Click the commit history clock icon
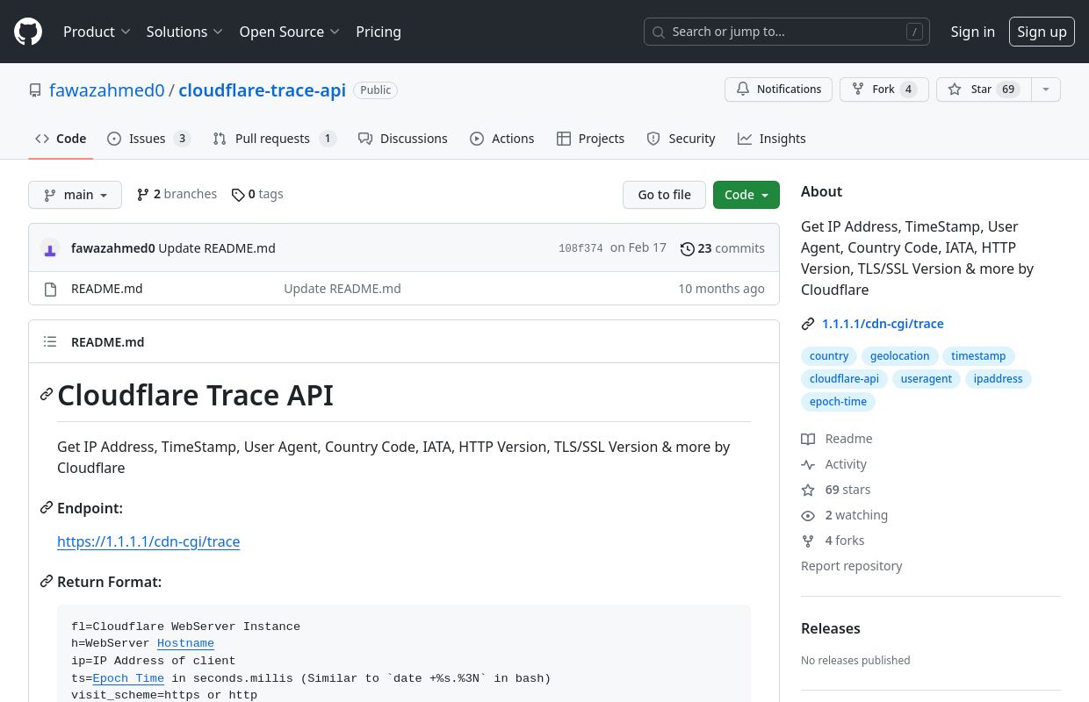 click(x=688, y=249)
